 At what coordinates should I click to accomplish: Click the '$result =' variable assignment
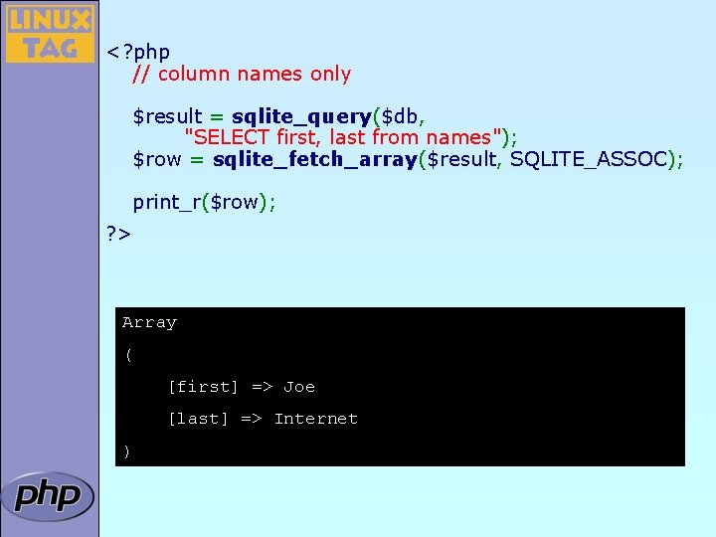click(178, 117)
